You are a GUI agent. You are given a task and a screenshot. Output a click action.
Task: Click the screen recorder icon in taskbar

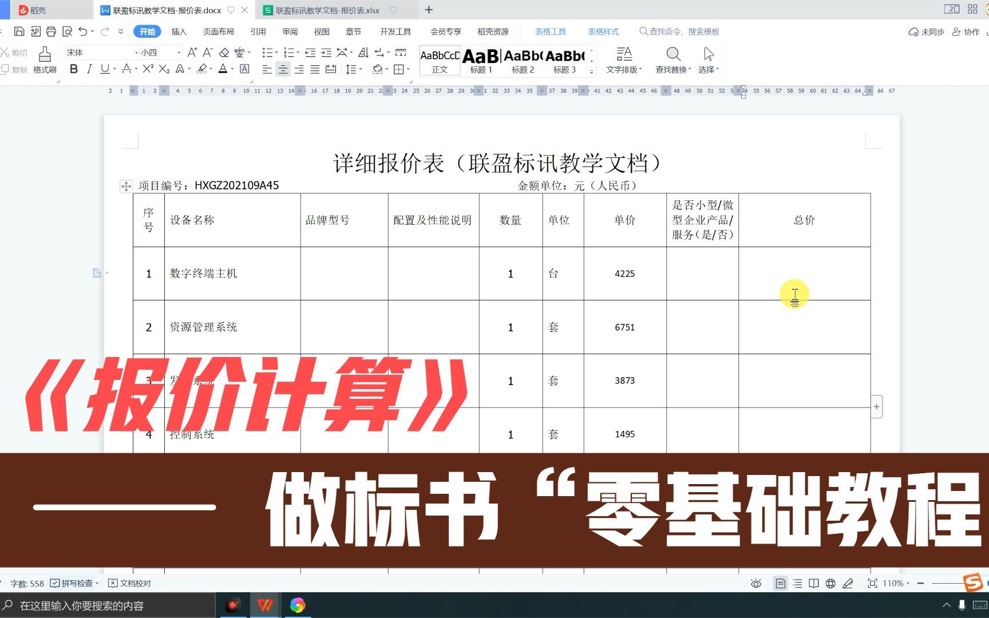click(x=233, y=605)
